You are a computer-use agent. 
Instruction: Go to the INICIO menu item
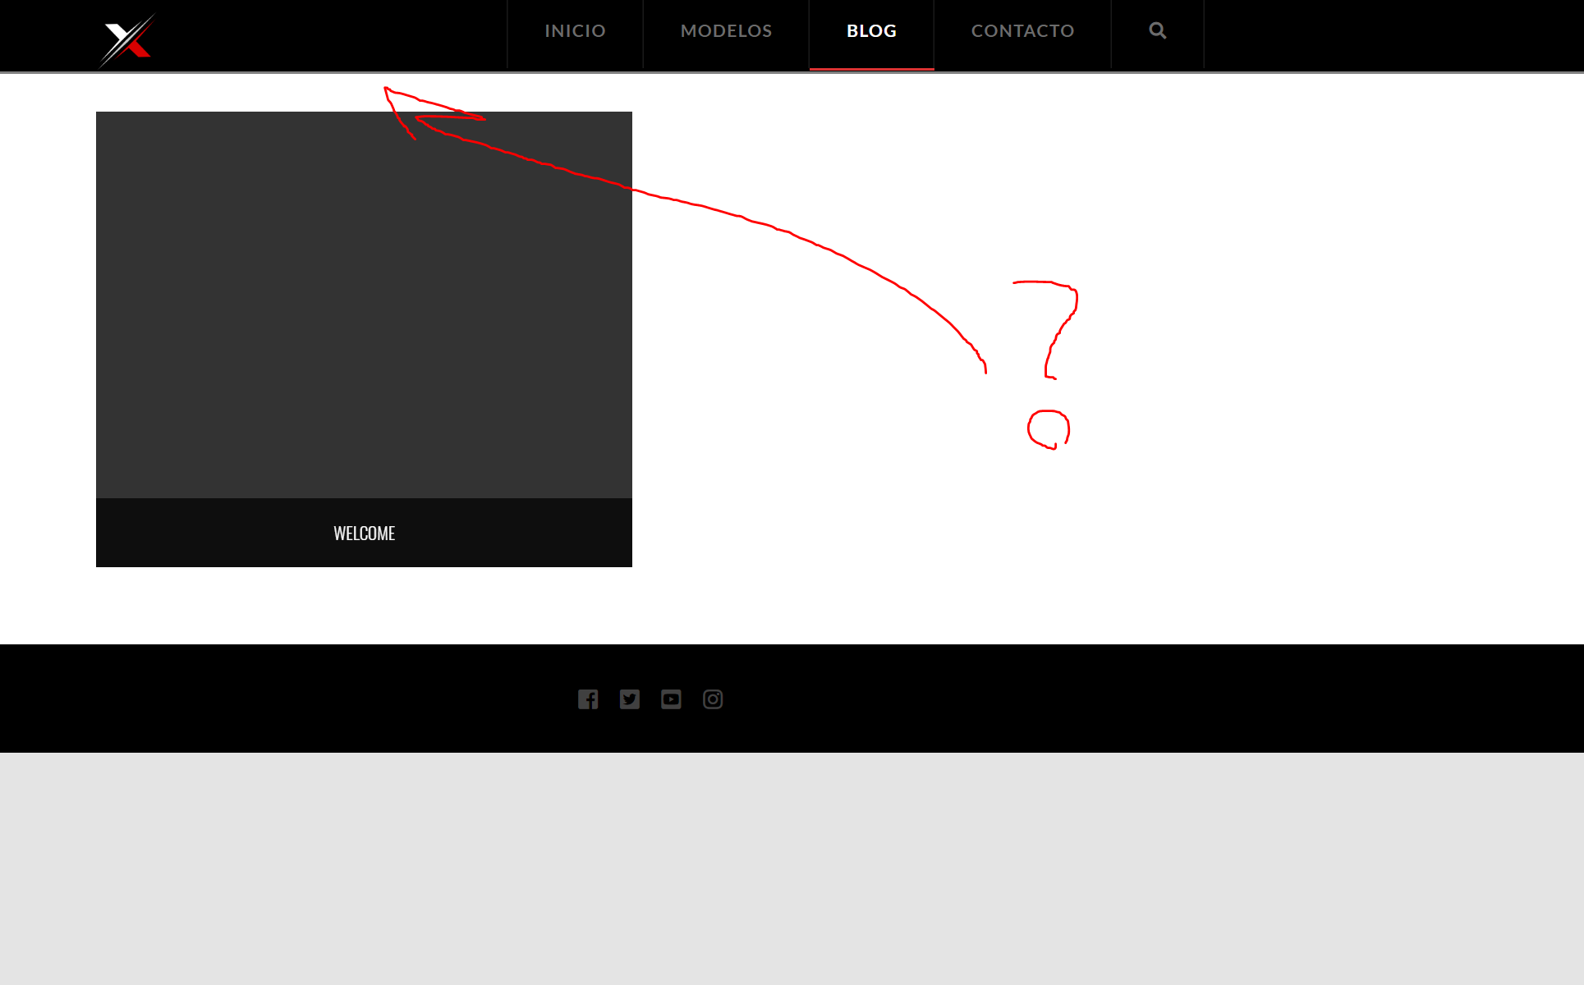(575, 31)
